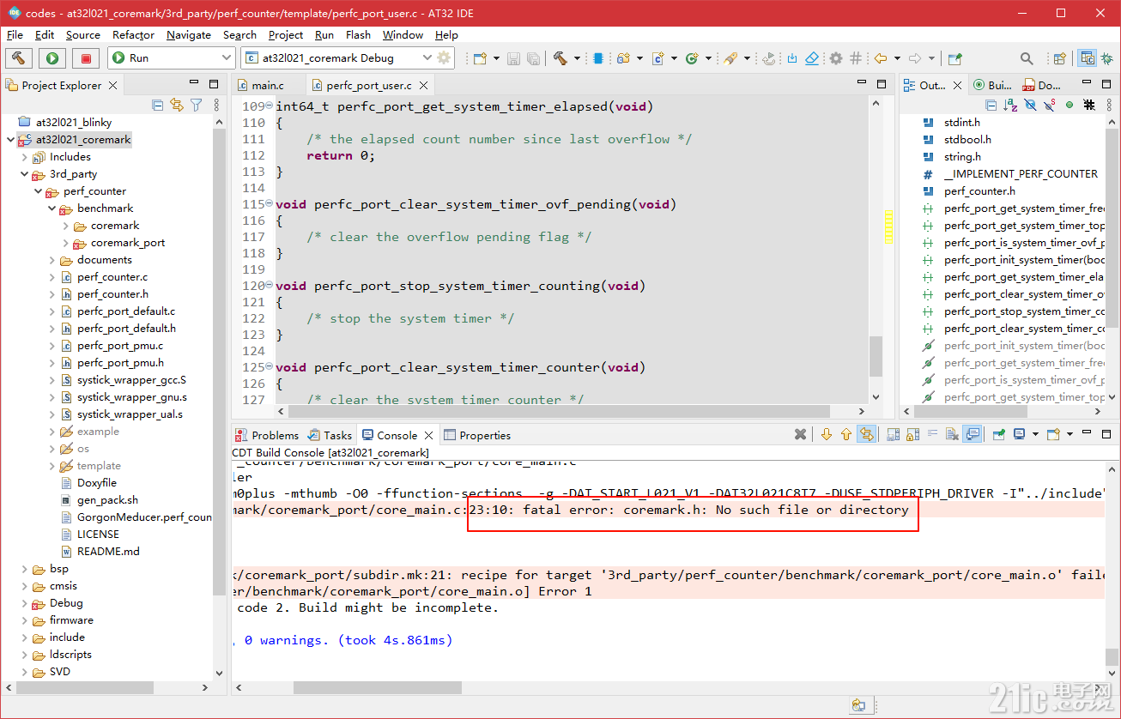
Task: Open perf_counter.c in Project Explorer
Action: pos(112,277)
